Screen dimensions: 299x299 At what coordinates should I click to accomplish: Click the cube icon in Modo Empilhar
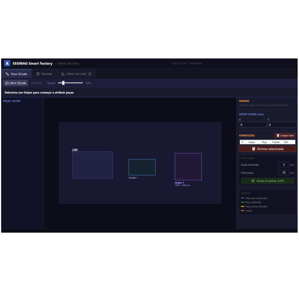pyautogui.click(x=253, y=181)
